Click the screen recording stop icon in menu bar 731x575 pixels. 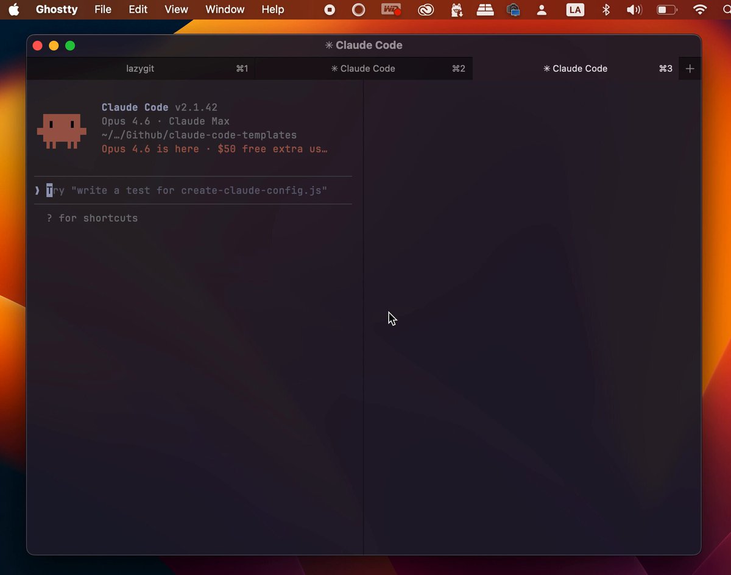click(330, 10)
